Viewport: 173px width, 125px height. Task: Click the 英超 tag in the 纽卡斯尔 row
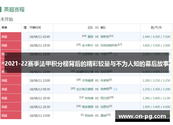tap(4, 46)
